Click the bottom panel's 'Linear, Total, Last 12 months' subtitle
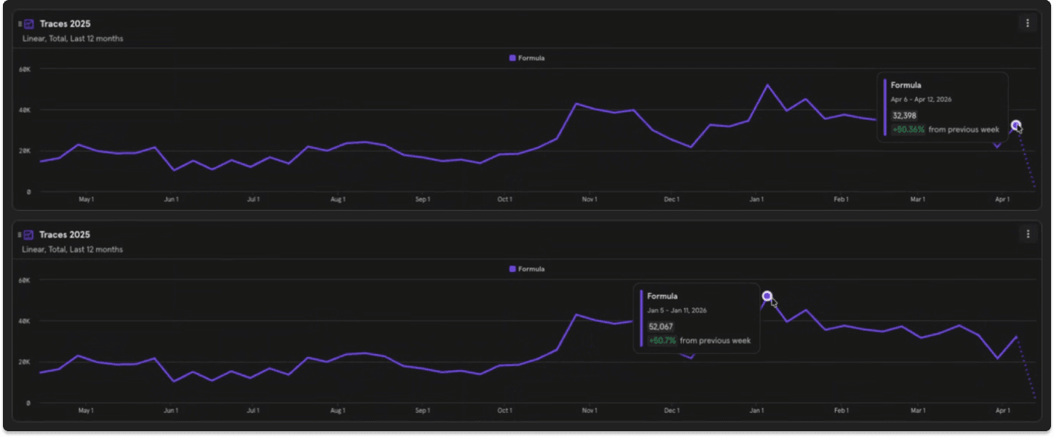This screenshot has height=437, width=1054. (73, 249)
